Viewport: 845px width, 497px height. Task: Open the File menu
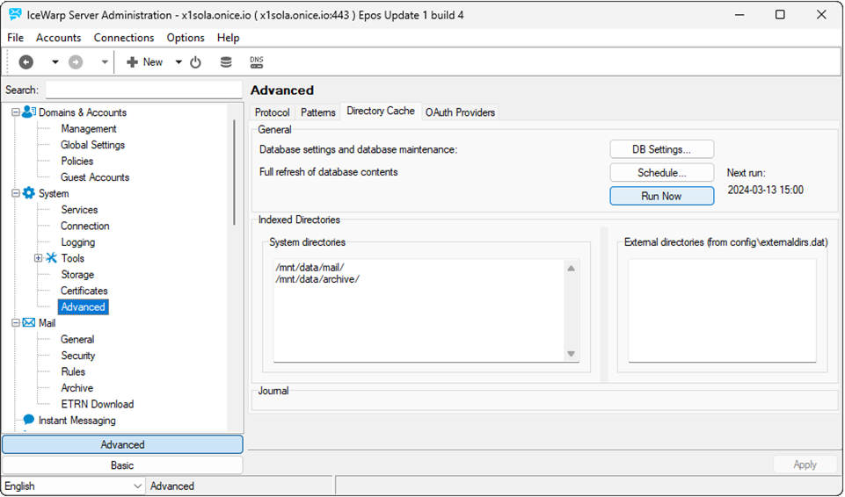(15, 38)
